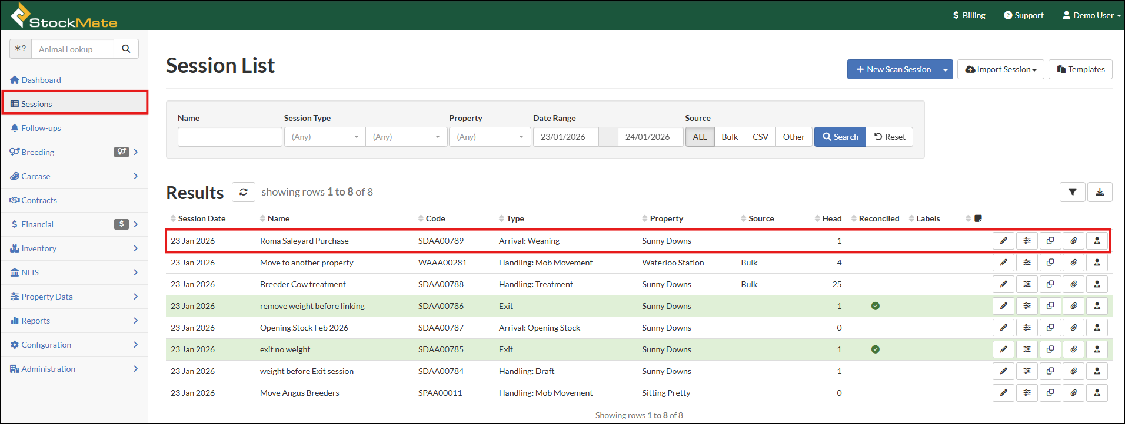Screen dimensions: 1125x424
Task: Click the pencil icon for Breeder Cow treatment
Action: click(x=1003, y=284)
